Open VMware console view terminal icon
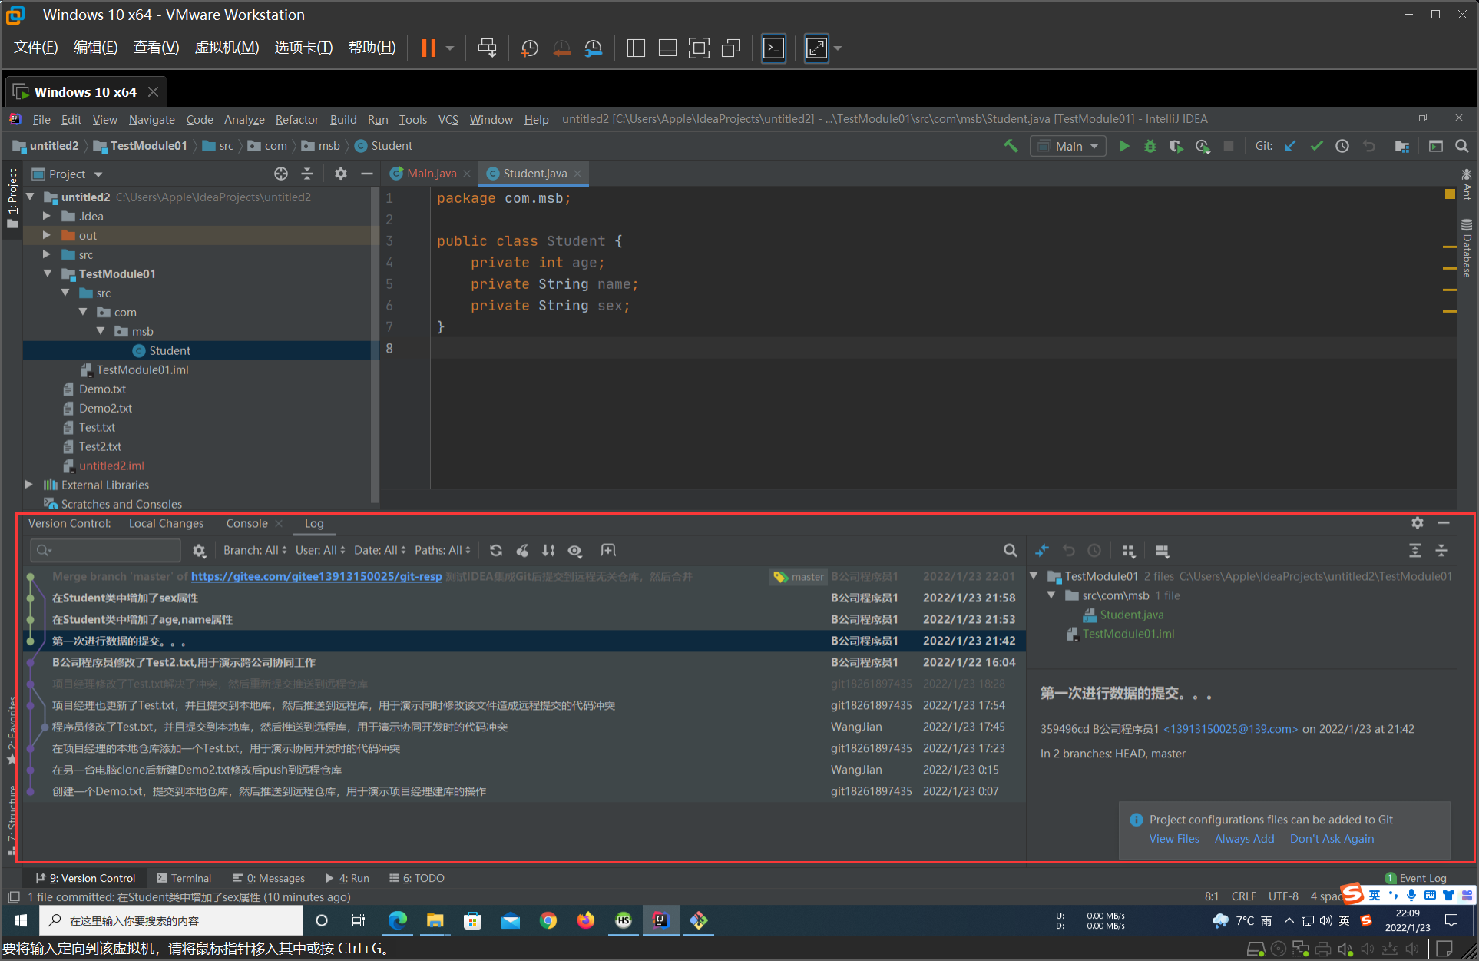 click(773, 48)
